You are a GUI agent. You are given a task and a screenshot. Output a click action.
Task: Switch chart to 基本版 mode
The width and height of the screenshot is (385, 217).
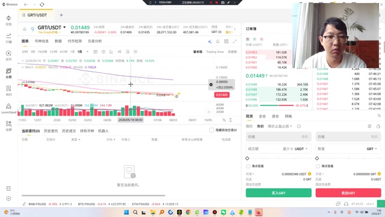click(198, 52)
